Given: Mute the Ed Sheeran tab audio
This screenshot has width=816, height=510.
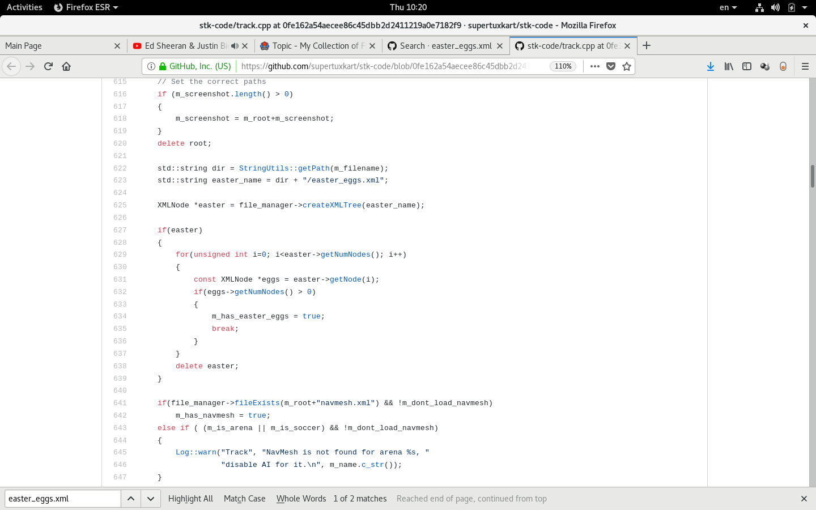Looking at the screenshot, I should click(235, 46).
